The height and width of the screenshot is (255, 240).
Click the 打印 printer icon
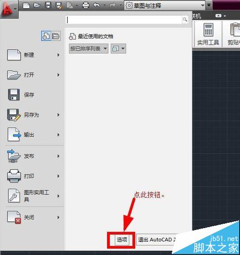point(14,176)
